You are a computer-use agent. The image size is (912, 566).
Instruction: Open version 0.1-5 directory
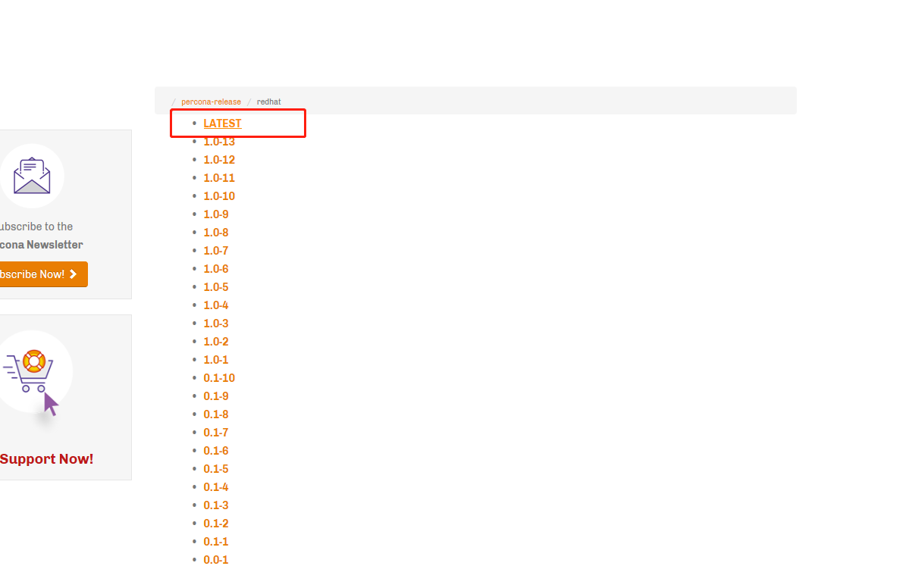pyautogui.click(x=216, y=469)
